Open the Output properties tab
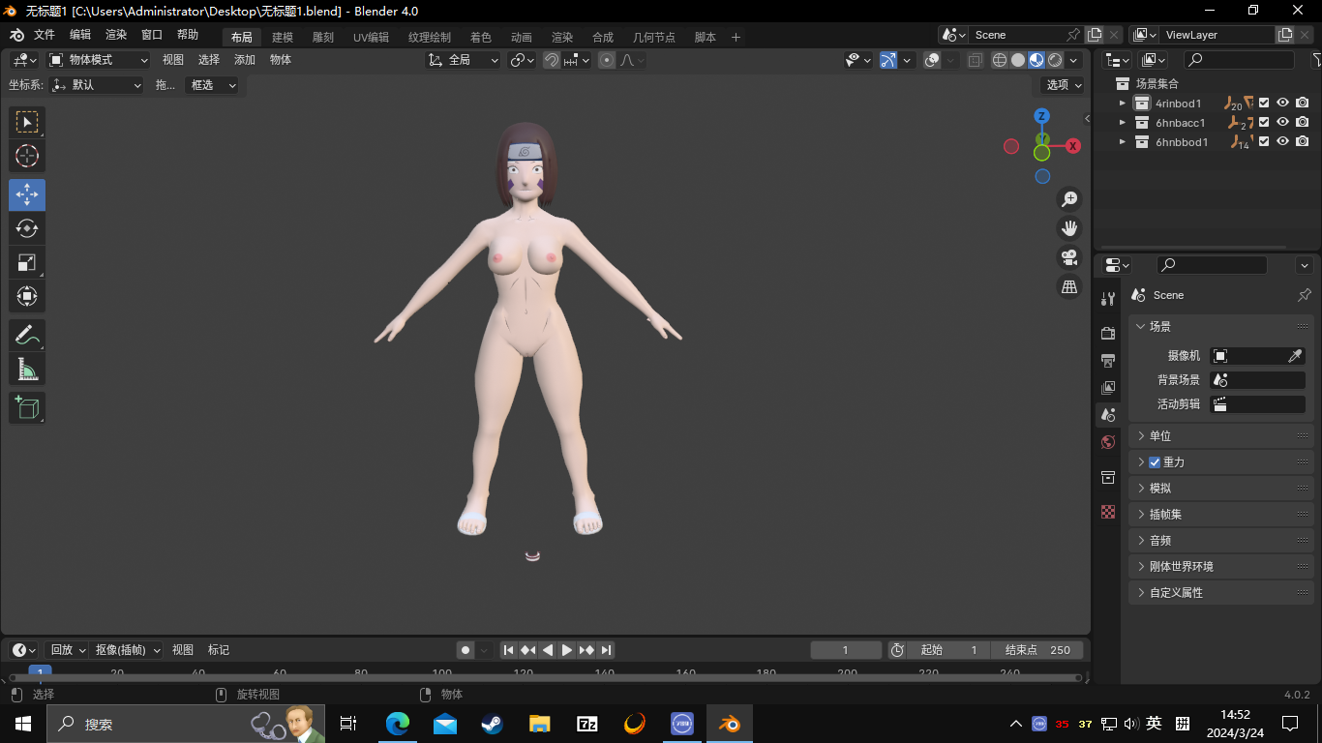 [x=1108, y=360]
